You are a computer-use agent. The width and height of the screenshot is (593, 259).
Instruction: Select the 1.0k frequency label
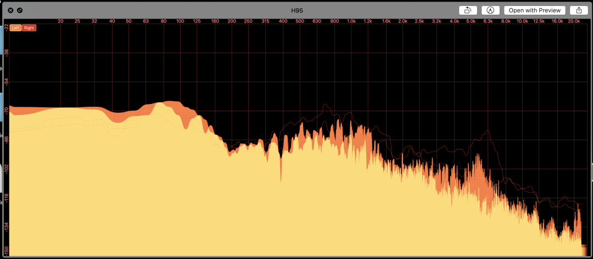351,21
